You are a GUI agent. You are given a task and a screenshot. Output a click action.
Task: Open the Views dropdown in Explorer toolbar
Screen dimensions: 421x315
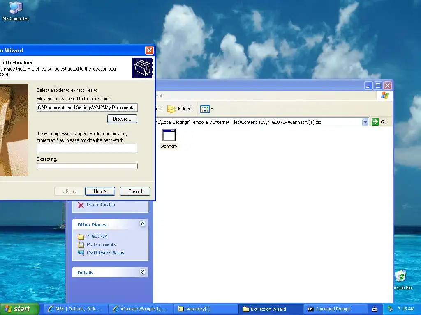(207, 109)
